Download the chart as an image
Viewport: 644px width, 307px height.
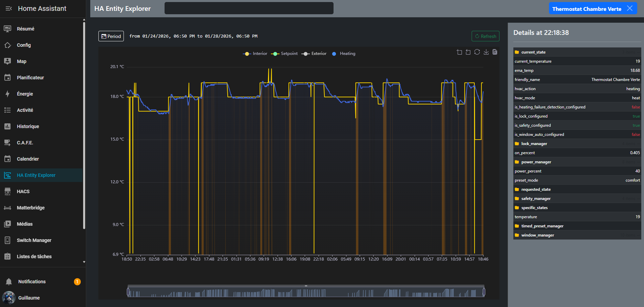click(x=486, y=52)
